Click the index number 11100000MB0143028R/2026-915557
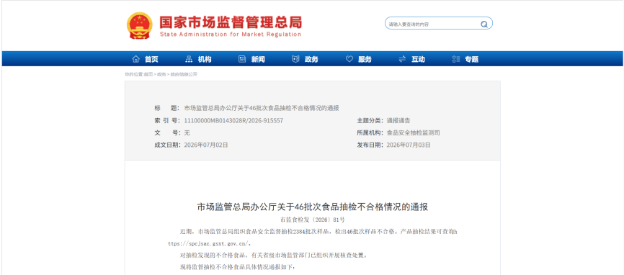This screenshot has height=275, width=624. pyautogui.click(x=233, y=120)
